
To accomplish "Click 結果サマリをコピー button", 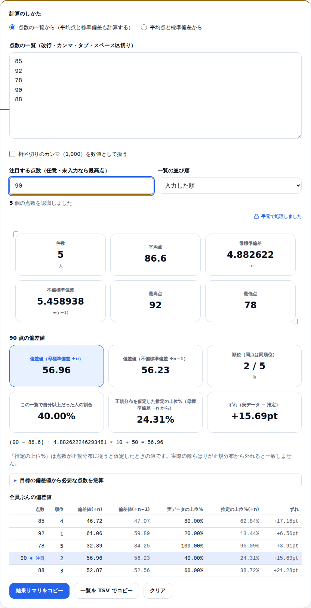I will [39, 591].
